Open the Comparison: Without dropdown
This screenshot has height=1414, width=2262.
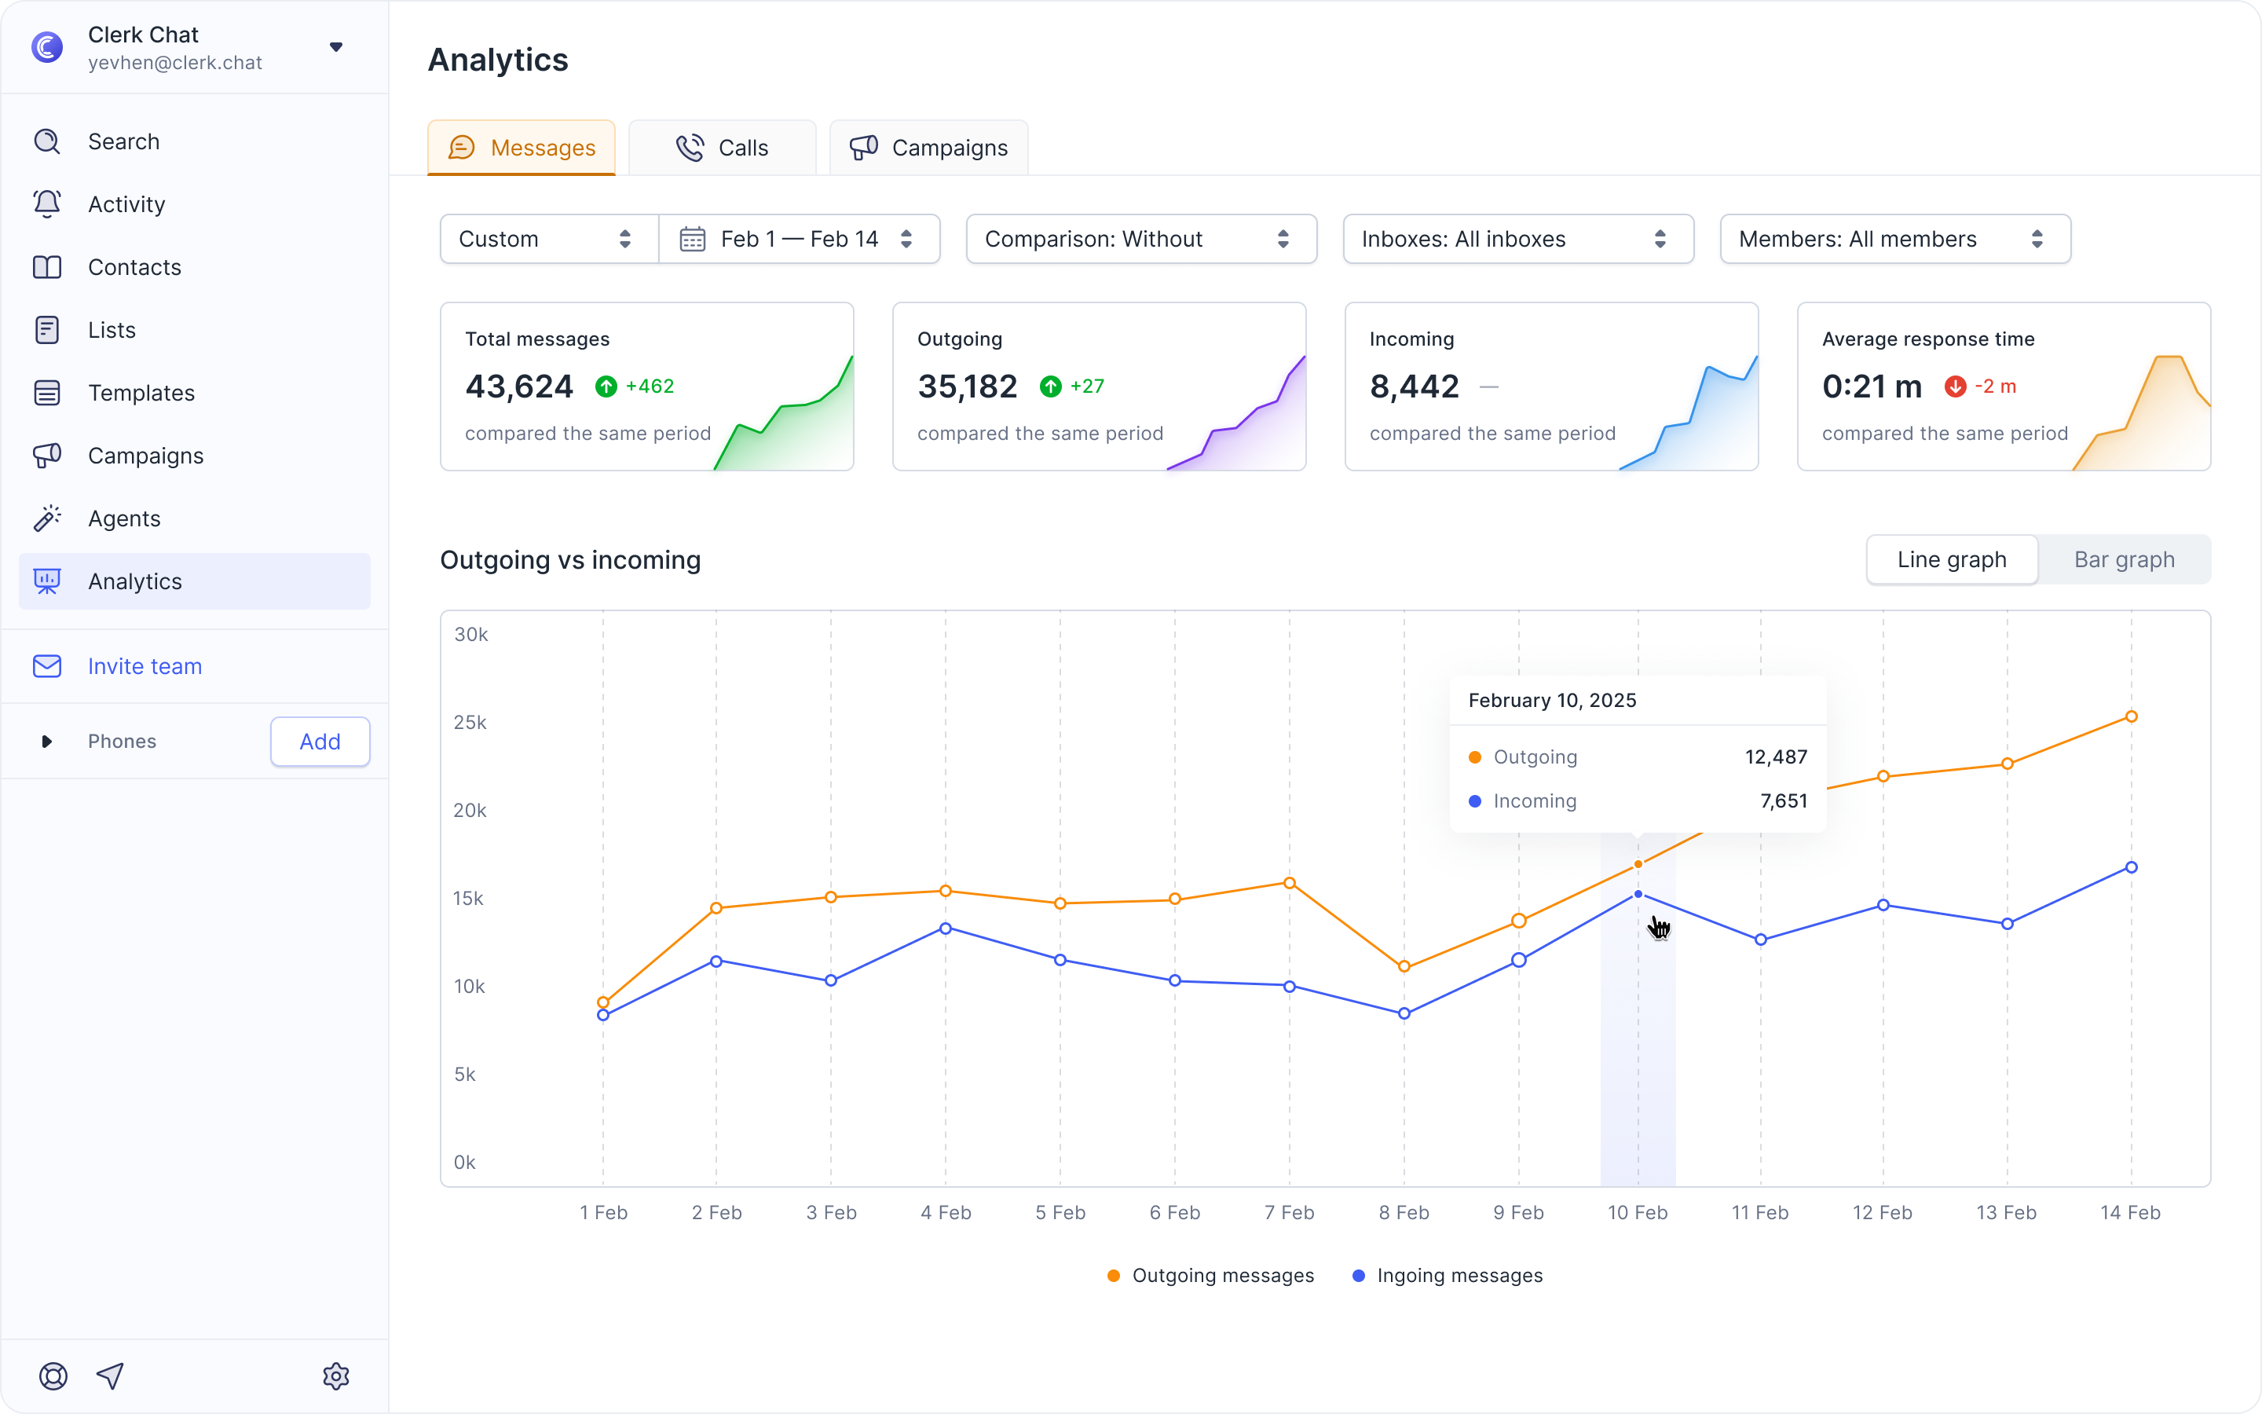1141,240
